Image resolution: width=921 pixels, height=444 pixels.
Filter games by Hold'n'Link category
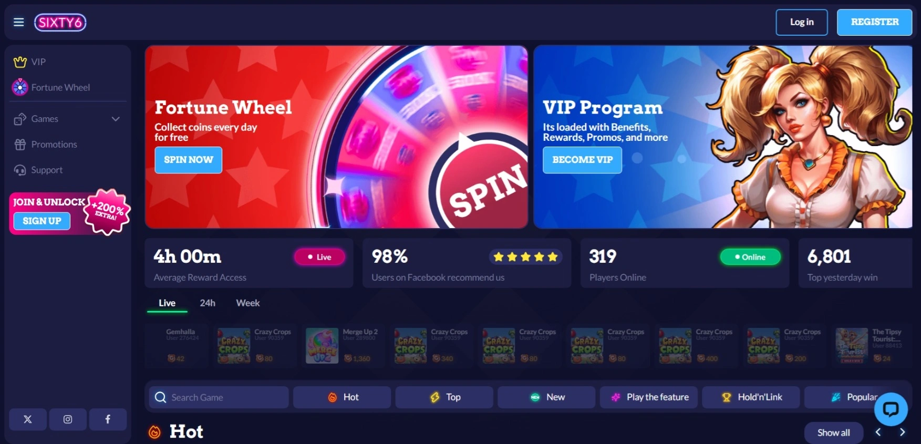point(751,397)
